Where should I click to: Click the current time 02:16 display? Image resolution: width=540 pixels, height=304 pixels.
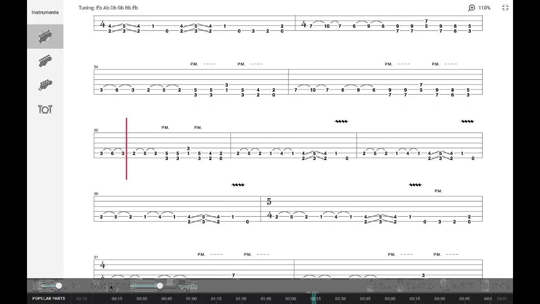(82, 299)
